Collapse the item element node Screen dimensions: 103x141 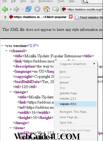tap(11, 128)
